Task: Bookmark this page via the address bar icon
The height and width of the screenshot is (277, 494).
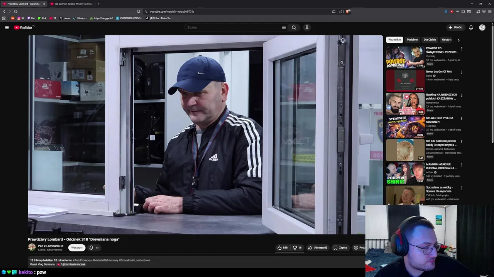Action: tap(138, 12)
